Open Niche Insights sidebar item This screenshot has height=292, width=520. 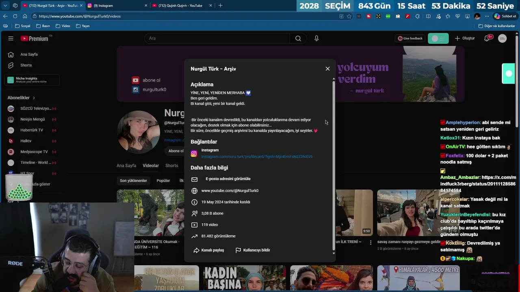pos(32,80)
